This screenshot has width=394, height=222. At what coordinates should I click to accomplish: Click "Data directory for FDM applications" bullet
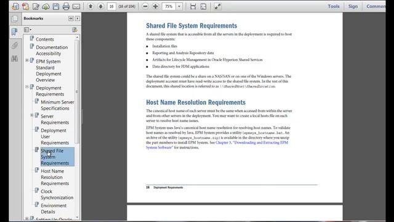tap(180, 67)
